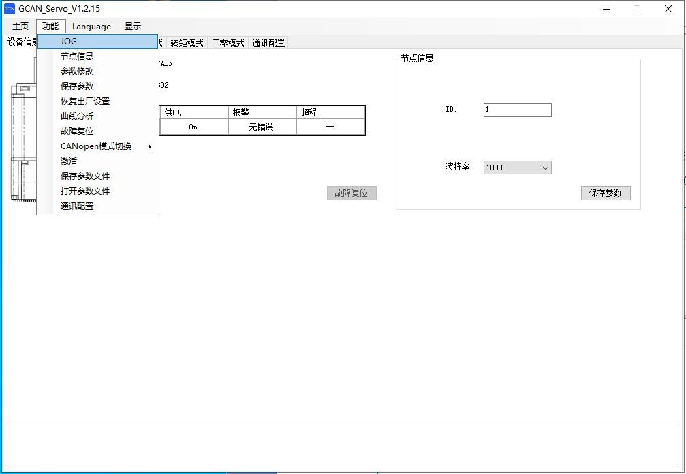Switch to the 回零模式 tab
The width and height of the screenshot is (686, 474).
228,43
